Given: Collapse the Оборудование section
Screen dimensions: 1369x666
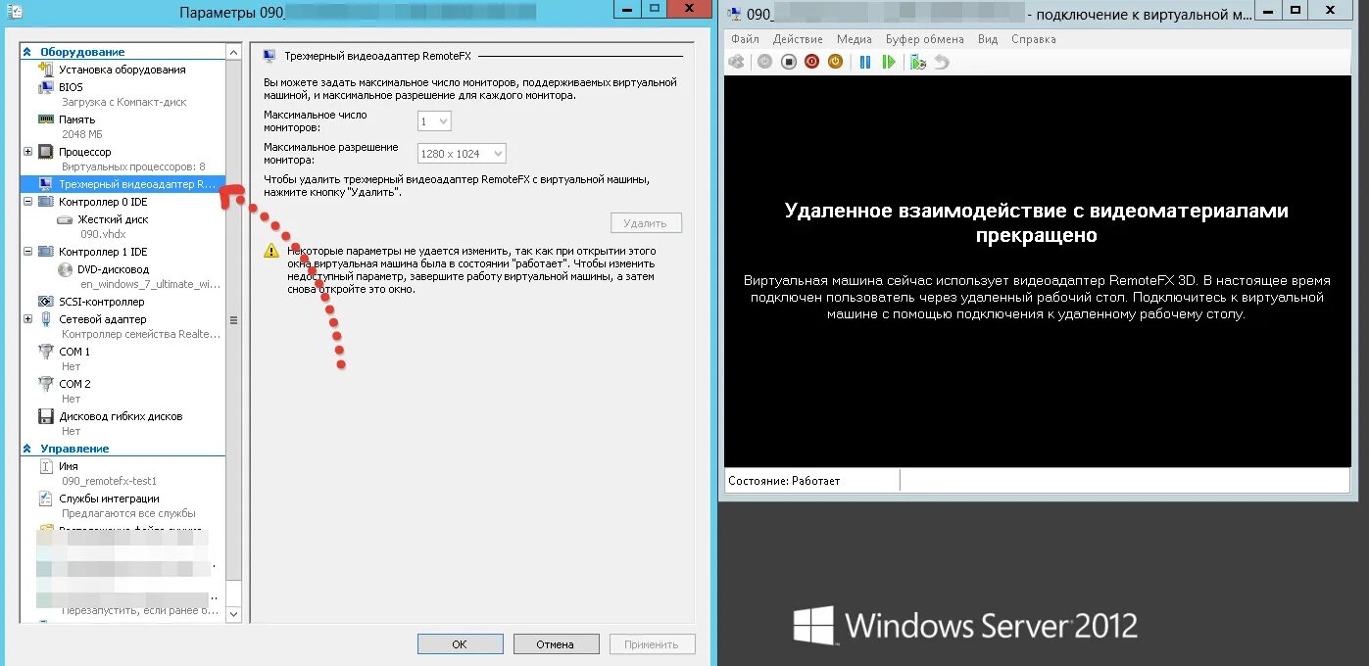Looking at the screenshot, I should 27,52.
